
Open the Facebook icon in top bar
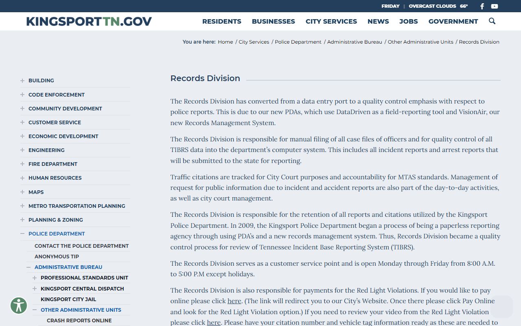pos(482,6)
